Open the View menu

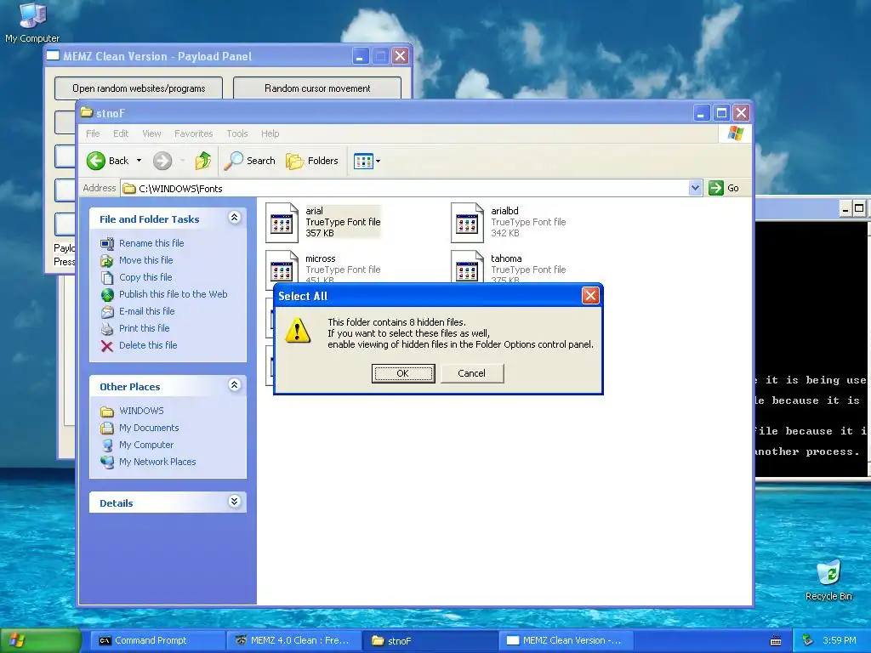(151, 133)
